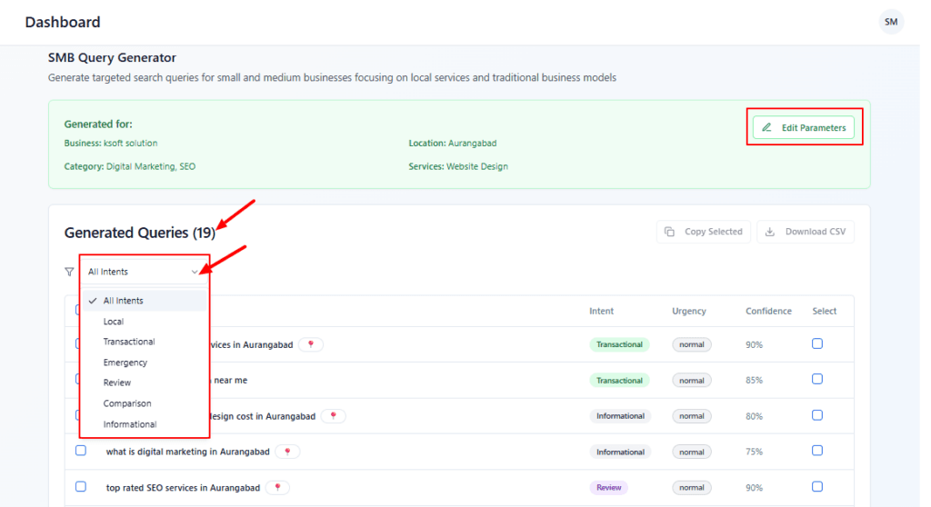The height and width of the screenshot is (507, 931).
Task: Click the download icon in Download CSV
Action: pyautogui.click(x=770, y=232)
